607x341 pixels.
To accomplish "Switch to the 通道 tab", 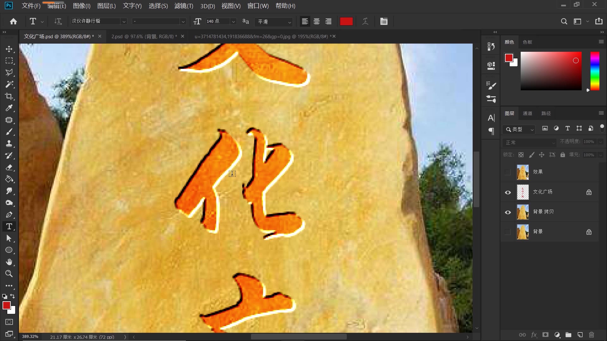I will (x=527, y=113).
